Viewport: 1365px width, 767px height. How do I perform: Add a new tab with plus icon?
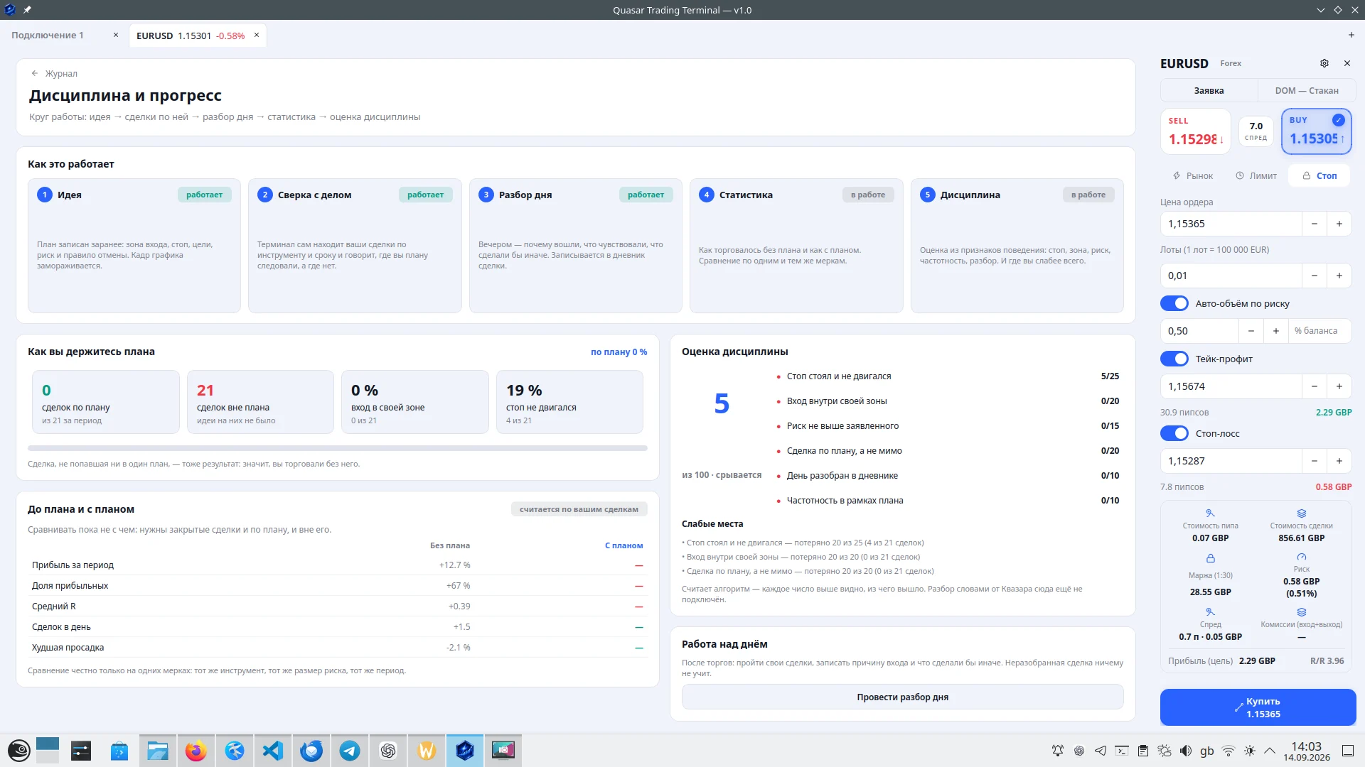(x=1351, y=35)
